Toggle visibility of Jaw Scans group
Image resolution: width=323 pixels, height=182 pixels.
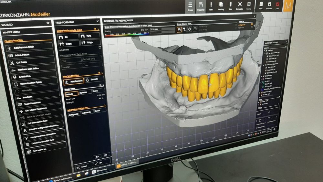(266, 50)
